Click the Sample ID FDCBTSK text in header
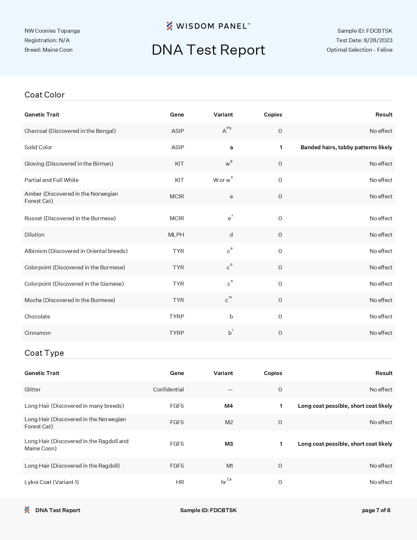417x540 pixels. tap(365, 31)
